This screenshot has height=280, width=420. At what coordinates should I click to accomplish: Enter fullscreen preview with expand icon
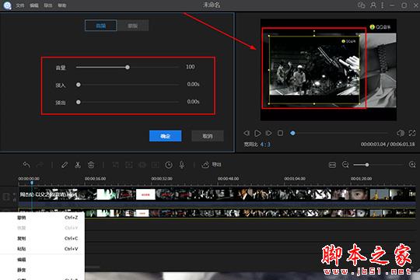412,133
